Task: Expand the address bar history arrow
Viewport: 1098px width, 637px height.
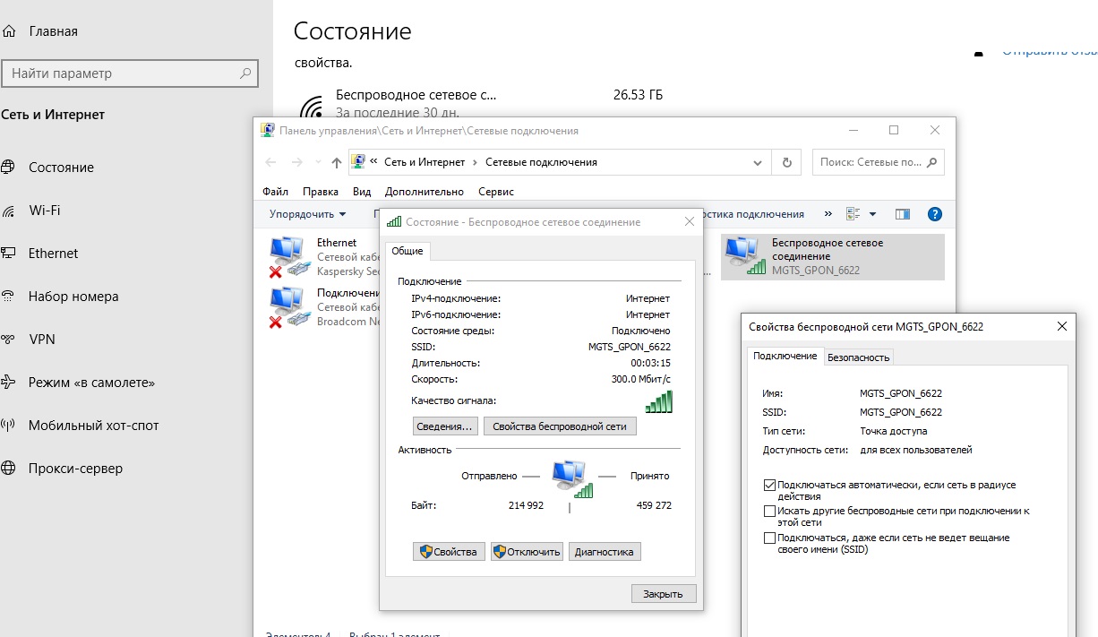Action: pyautogui.click(x=758, y=162)
